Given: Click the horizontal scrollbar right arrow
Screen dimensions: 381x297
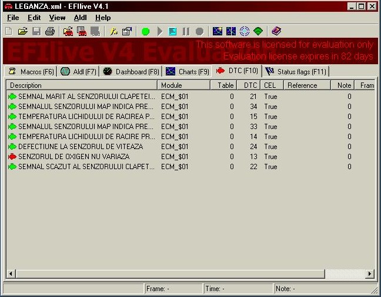Looking at the screenshot, I should [x=370, y=274].
